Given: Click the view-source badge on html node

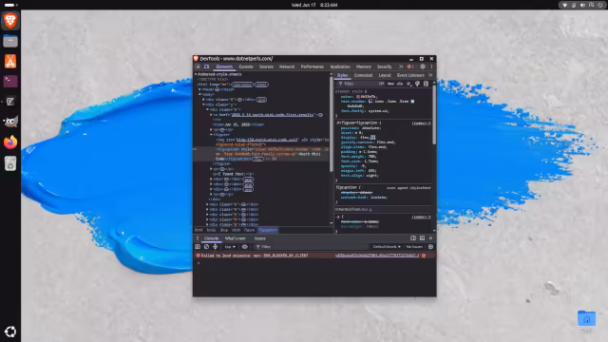Looking at the screenshot, I should 242,85.
